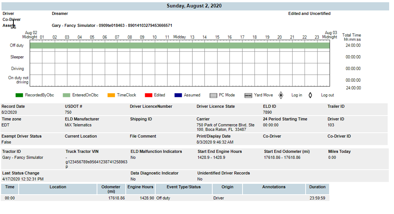The height and width of the screenshot is (214, 394).
Task: Select the 23:59:59 duration cell
Action: pos(318,198)
